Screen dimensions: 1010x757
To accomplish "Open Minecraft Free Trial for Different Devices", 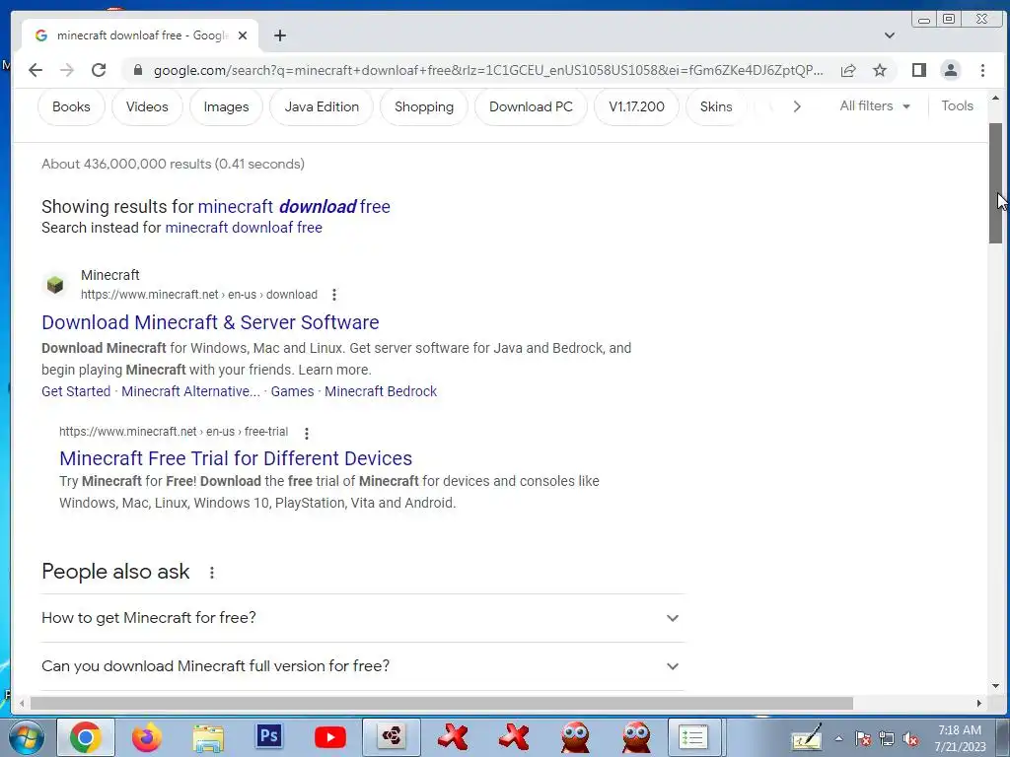I will tap(236, 458).
